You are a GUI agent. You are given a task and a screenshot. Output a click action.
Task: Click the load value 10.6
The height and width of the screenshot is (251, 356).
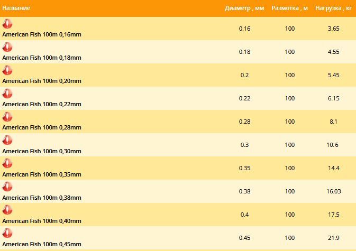click(332, 145)
